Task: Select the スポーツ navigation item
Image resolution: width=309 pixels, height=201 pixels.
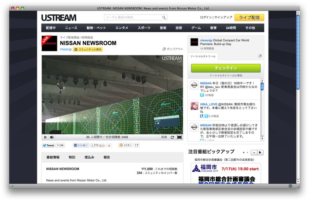Action: [144, 28]
